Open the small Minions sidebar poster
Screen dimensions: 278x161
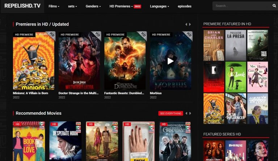pyautogui.click(x=214, y=109)
